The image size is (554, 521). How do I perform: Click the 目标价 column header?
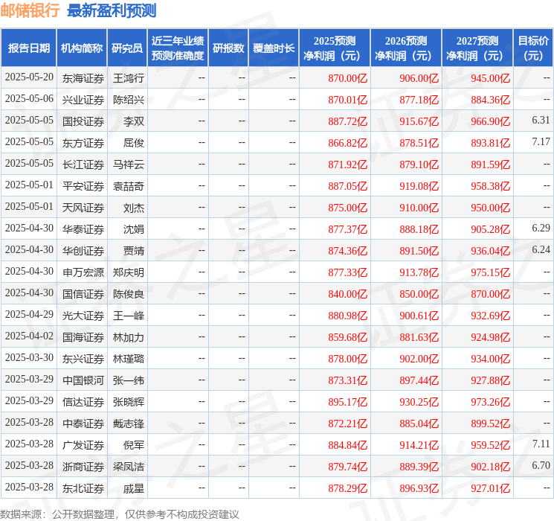pos(533,48)
